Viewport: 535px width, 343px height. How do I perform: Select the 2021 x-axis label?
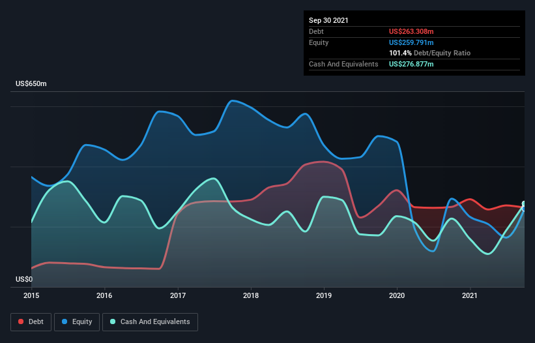click(x=470, y=295)
